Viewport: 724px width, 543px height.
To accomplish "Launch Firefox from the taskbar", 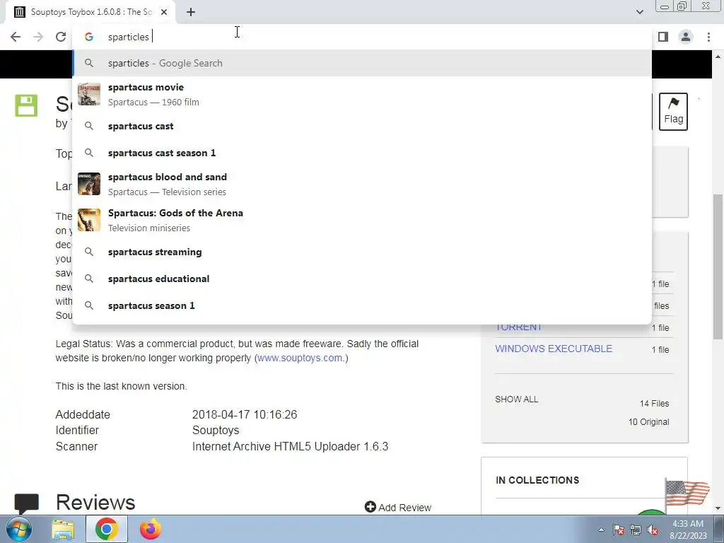I will click(x=151, y=529).
